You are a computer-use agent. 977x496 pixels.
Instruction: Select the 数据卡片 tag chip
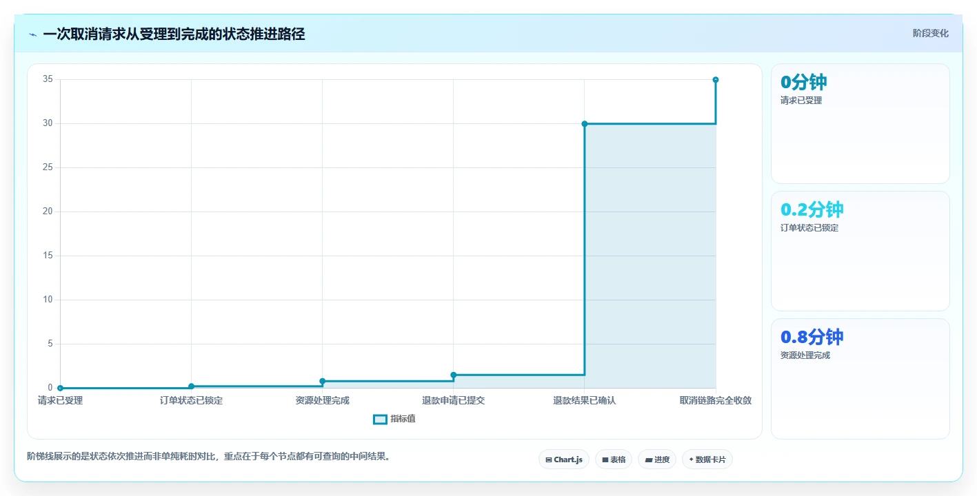[x=707, y=459]
